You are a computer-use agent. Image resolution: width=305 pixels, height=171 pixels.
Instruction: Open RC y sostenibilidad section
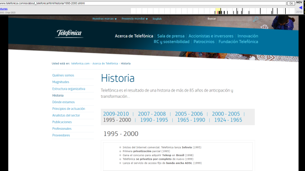click(171, 42)
